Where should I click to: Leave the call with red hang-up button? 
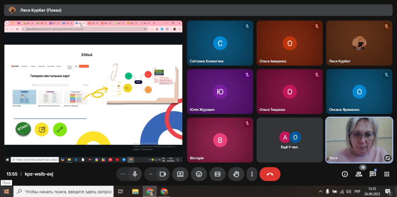click(270, 174)
